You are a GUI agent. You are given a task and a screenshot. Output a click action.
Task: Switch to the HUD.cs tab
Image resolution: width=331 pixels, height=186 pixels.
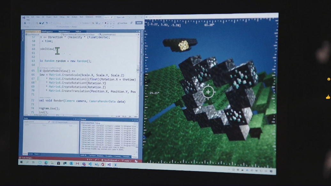pos(78,31)
